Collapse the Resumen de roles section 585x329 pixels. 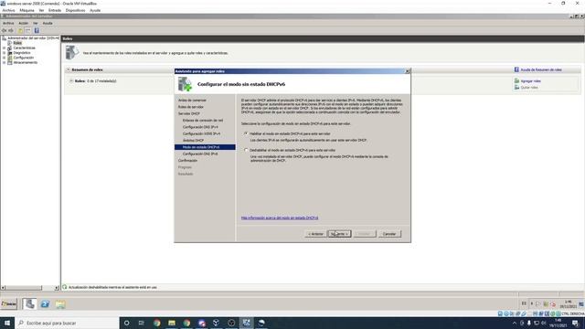click(x=69, y=69)
